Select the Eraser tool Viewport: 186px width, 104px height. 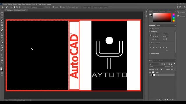(x=2, y=40)
